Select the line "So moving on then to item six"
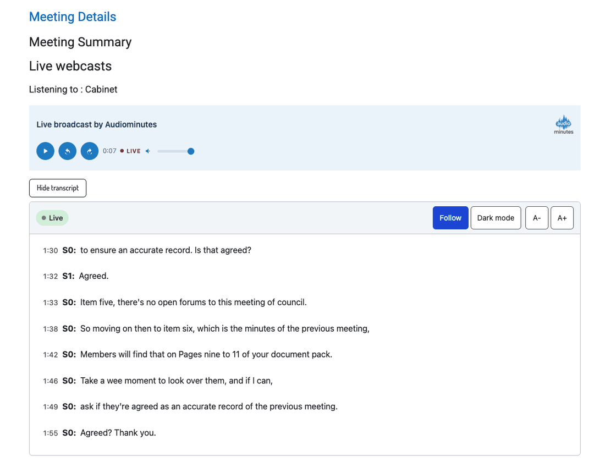Screen dimensions: 605x462 (224, 328)
